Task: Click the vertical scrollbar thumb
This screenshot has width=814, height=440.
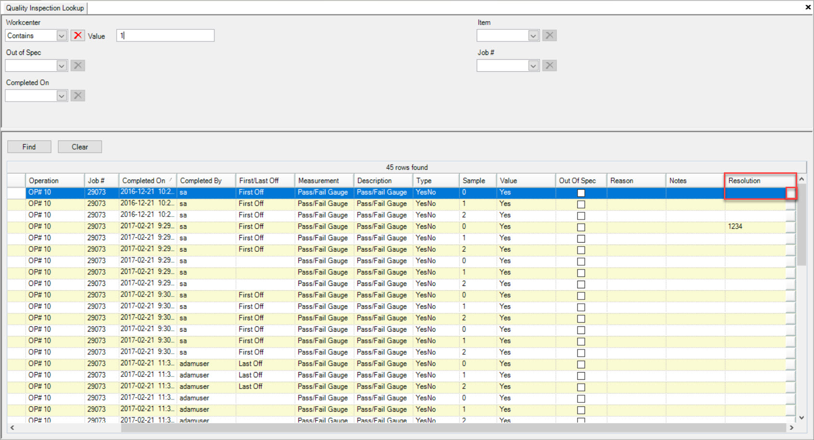Action: [801, 225]
